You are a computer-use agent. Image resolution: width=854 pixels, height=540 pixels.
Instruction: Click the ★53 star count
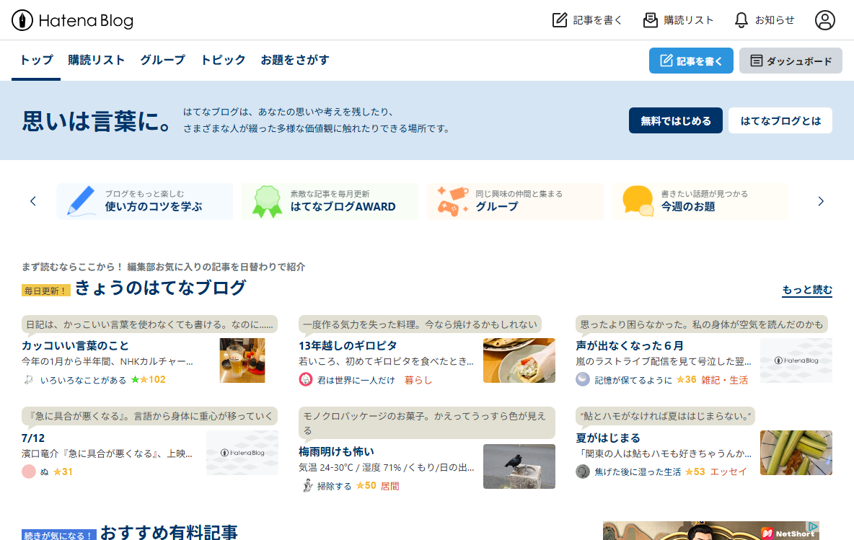pos(695,472)
